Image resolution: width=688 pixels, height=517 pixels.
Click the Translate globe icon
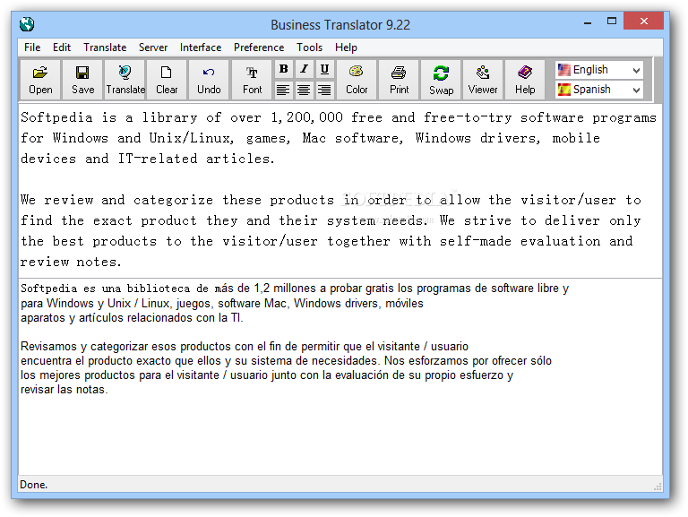125,80
